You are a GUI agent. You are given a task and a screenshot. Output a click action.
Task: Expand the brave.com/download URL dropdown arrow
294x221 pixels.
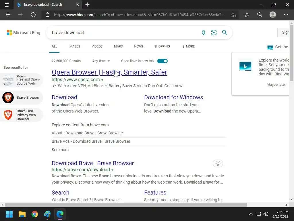[x=112, y=170]
